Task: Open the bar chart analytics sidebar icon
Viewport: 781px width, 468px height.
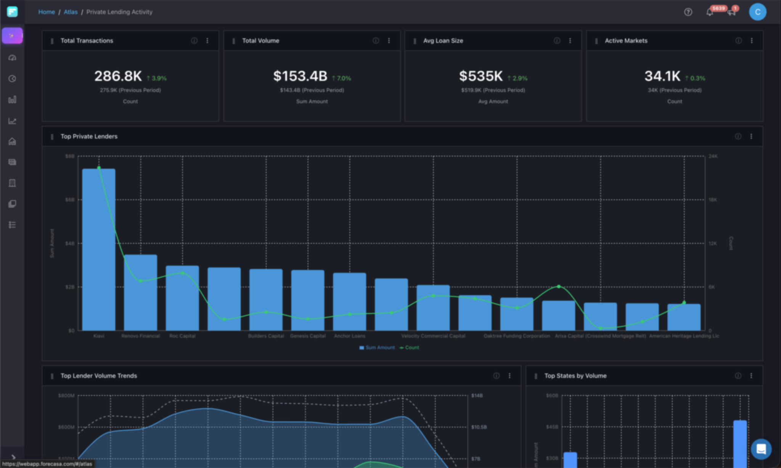Action: point(12,100)
